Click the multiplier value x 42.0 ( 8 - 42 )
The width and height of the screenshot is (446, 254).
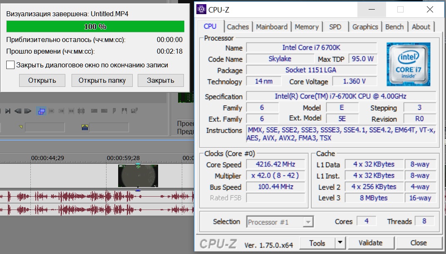point(275,175)
